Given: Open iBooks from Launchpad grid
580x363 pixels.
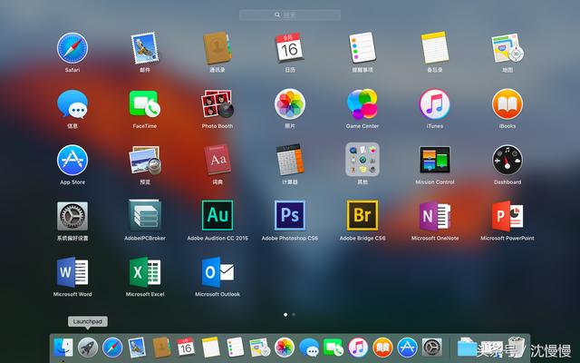Looking at the screenshot, I should (x=507, y=104).
